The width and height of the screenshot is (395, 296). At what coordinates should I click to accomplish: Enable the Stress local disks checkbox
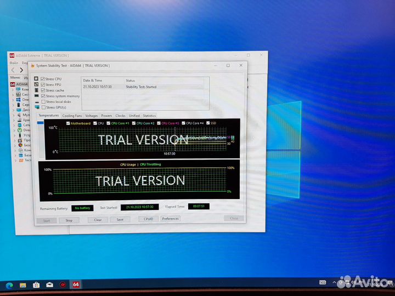coord(43,101)
